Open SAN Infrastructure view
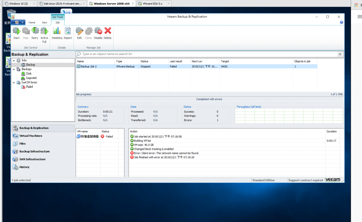 tap(43, 159)
